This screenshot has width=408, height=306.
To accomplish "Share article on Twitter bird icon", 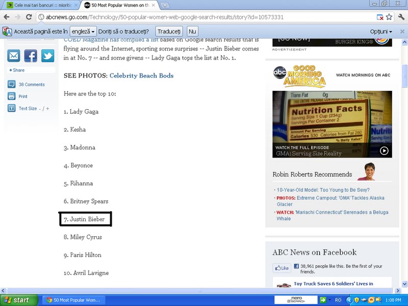I will coord(47,56).
